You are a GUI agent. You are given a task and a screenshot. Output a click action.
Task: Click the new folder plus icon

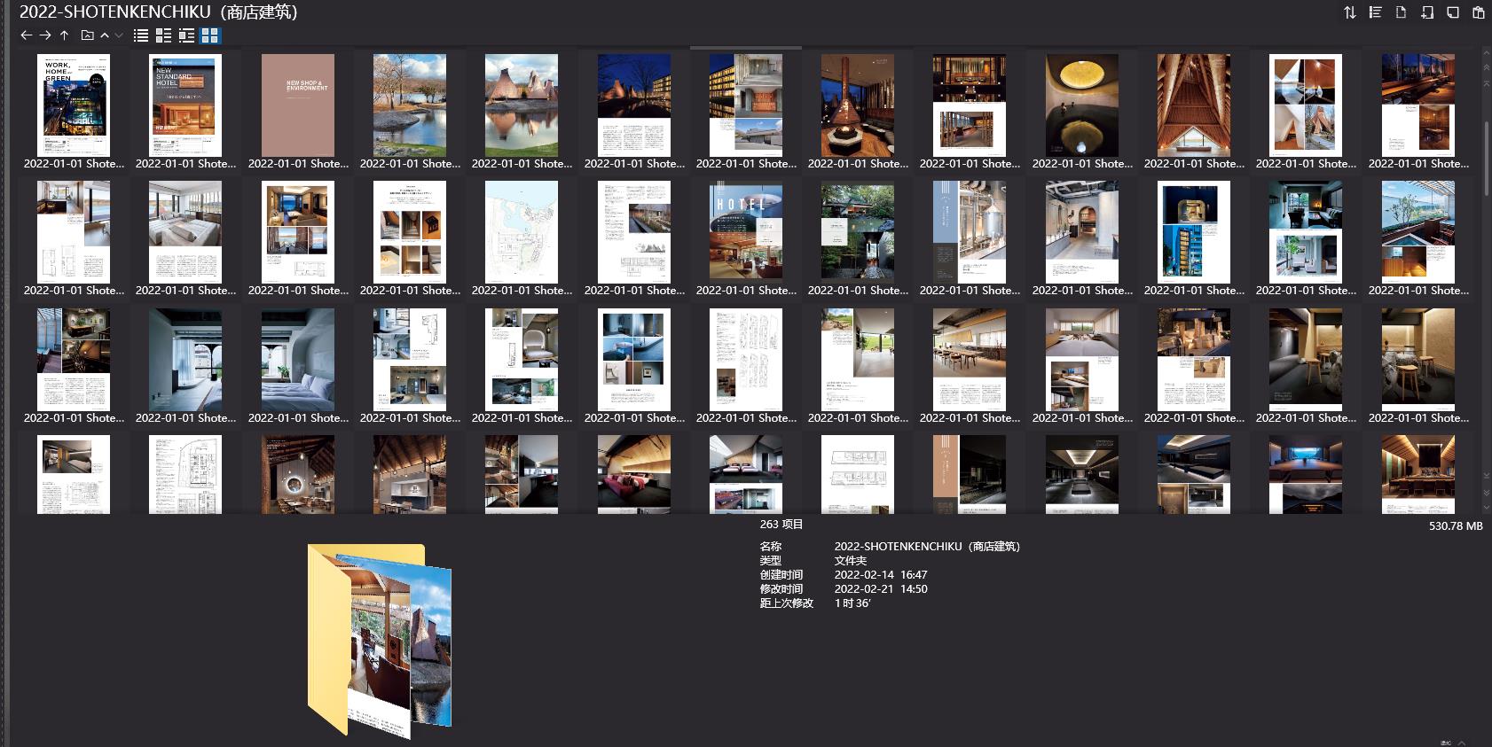(x=1426, y=12)
